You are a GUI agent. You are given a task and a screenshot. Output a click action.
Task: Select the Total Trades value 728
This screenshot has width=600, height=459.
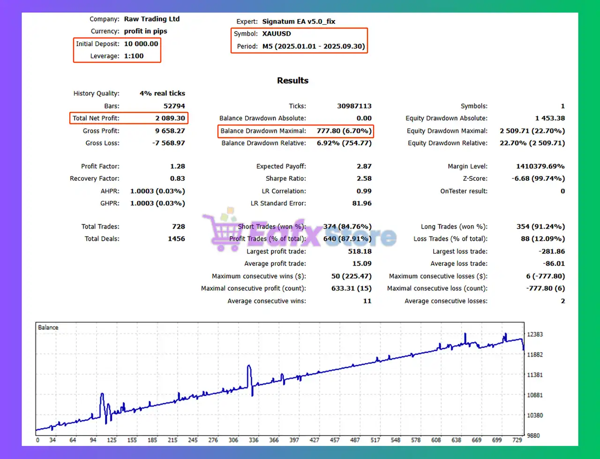178,227
